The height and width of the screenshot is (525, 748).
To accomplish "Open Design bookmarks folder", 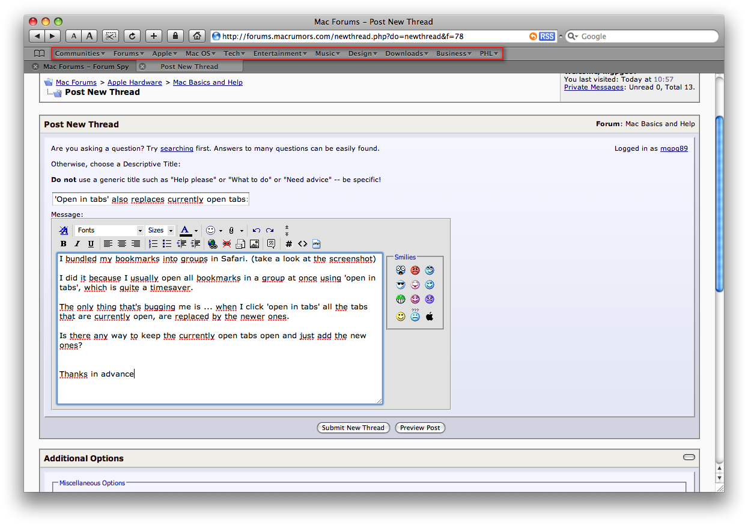I will (363, 53).
